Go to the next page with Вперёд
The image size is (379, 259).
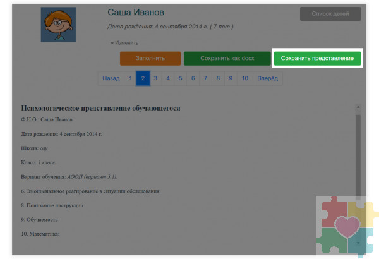(267, 79)
